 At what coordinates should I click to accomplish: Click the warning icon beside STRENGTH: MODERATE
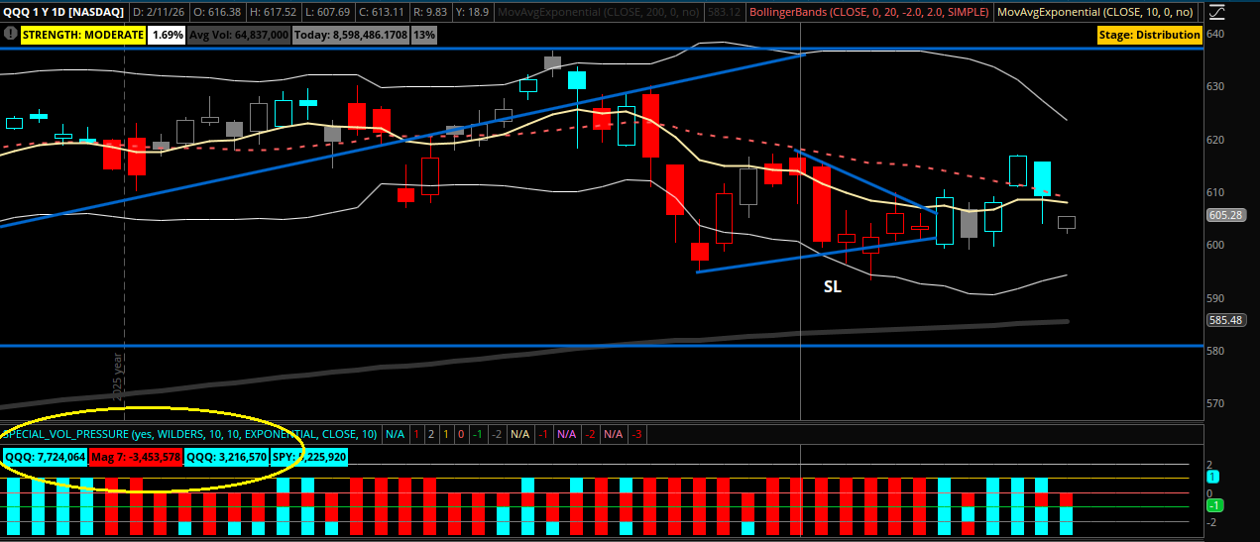[x=11, y=35]
